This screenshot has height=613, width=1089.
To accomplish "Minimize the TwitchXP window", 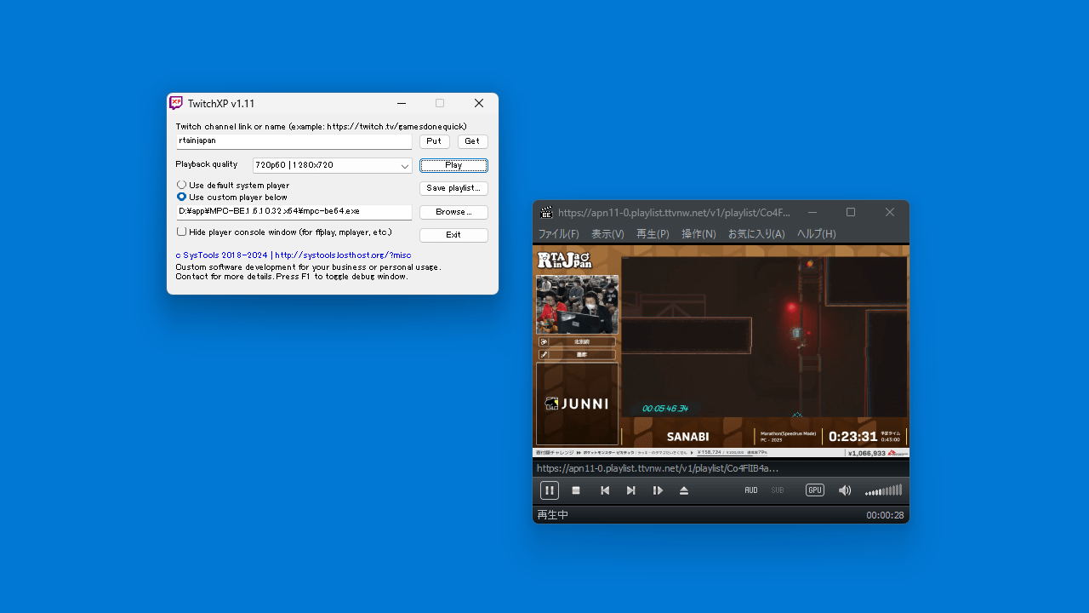I will click(x=402, y=103).
